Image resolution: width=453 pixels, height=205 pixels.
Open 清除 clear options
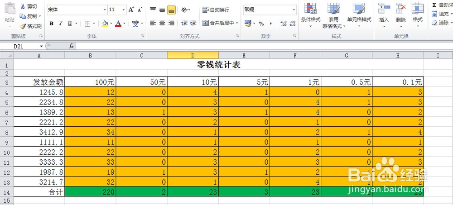tap(442, 23)
